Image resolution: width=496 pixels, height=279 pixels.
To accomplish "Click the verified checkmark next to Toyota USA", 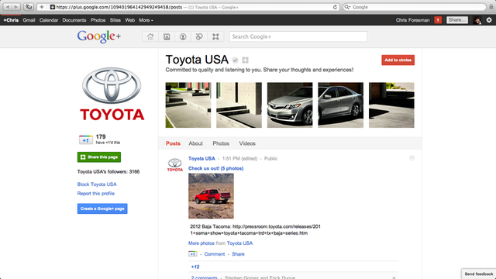I will [235, 60].
